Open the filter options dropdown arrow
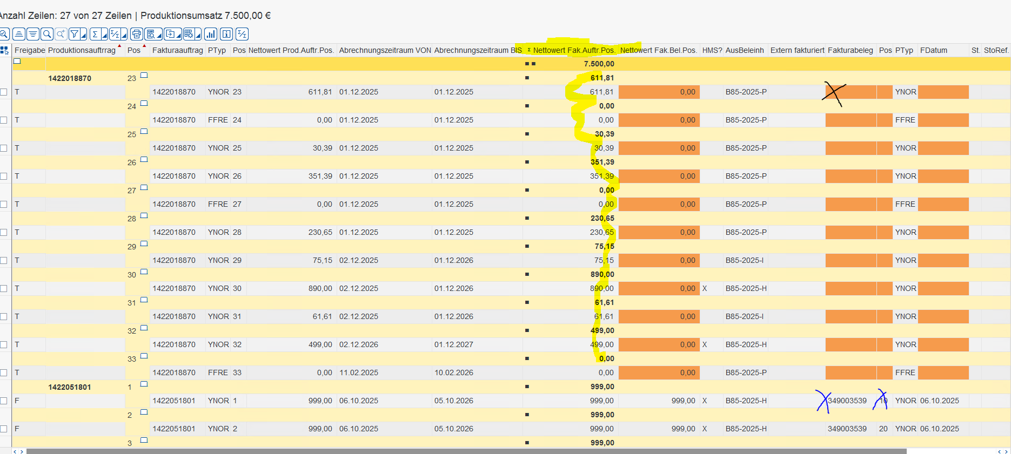The width and height of the screenshot is (1011, 454). point(84,35)
